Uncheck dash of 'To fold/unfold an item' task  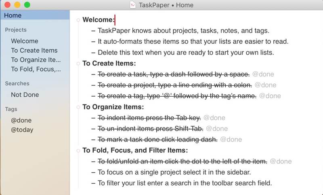click(93, 161)
